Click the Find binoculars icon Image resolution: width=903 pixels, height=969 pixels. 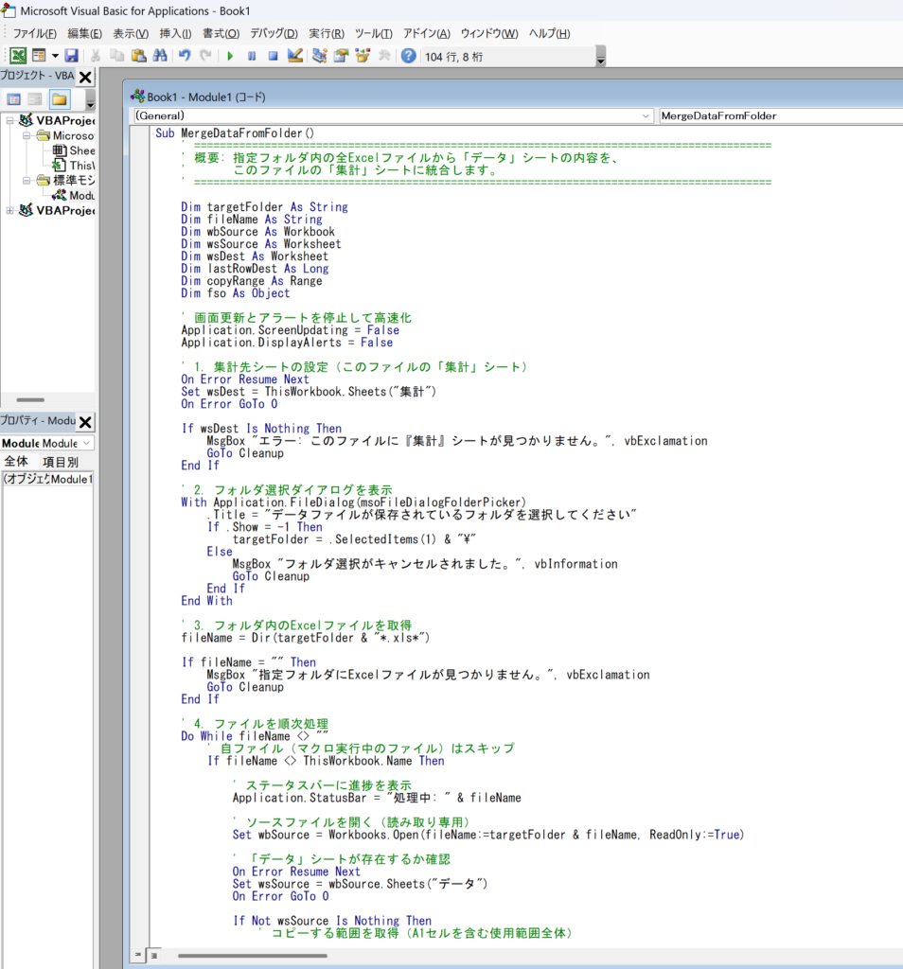point(160,56)
